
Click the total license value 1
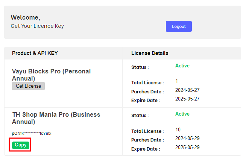tap(177, 81)
